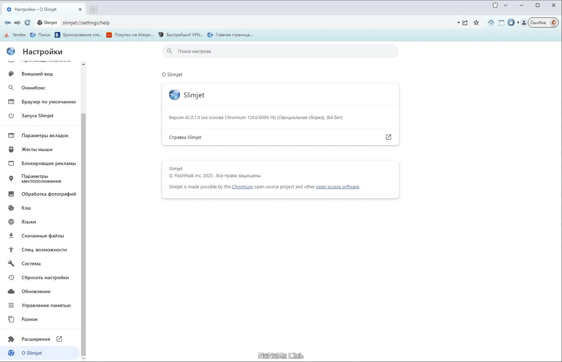Open the tab list chevron
Screen dimensions: 562x362
tap(506, 5)
